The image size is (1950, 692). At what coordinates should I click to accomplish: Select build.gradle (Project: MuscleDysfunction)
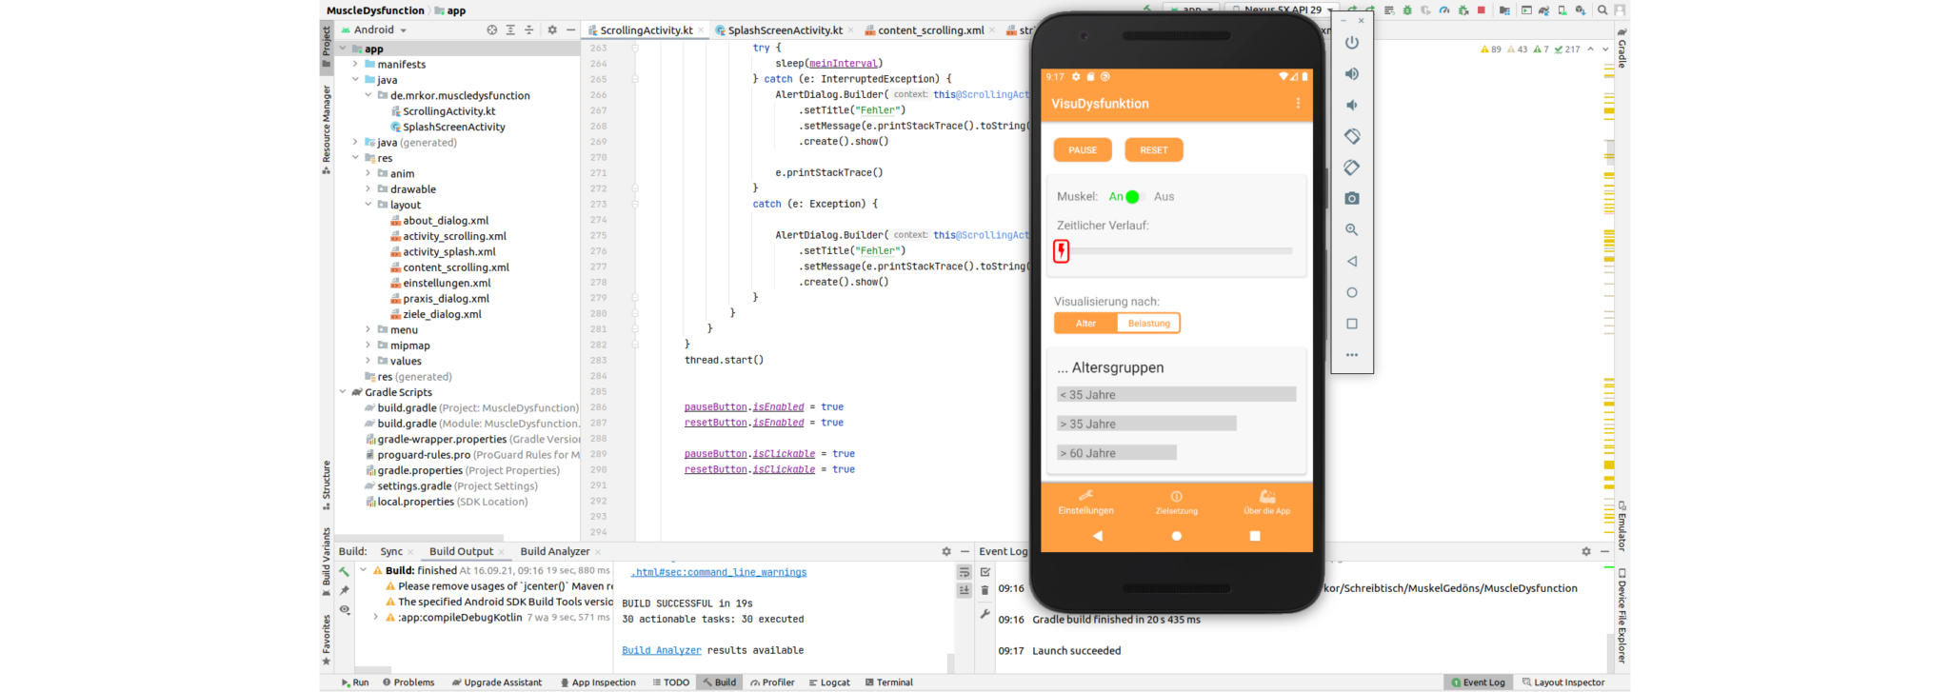click(471, 407)
